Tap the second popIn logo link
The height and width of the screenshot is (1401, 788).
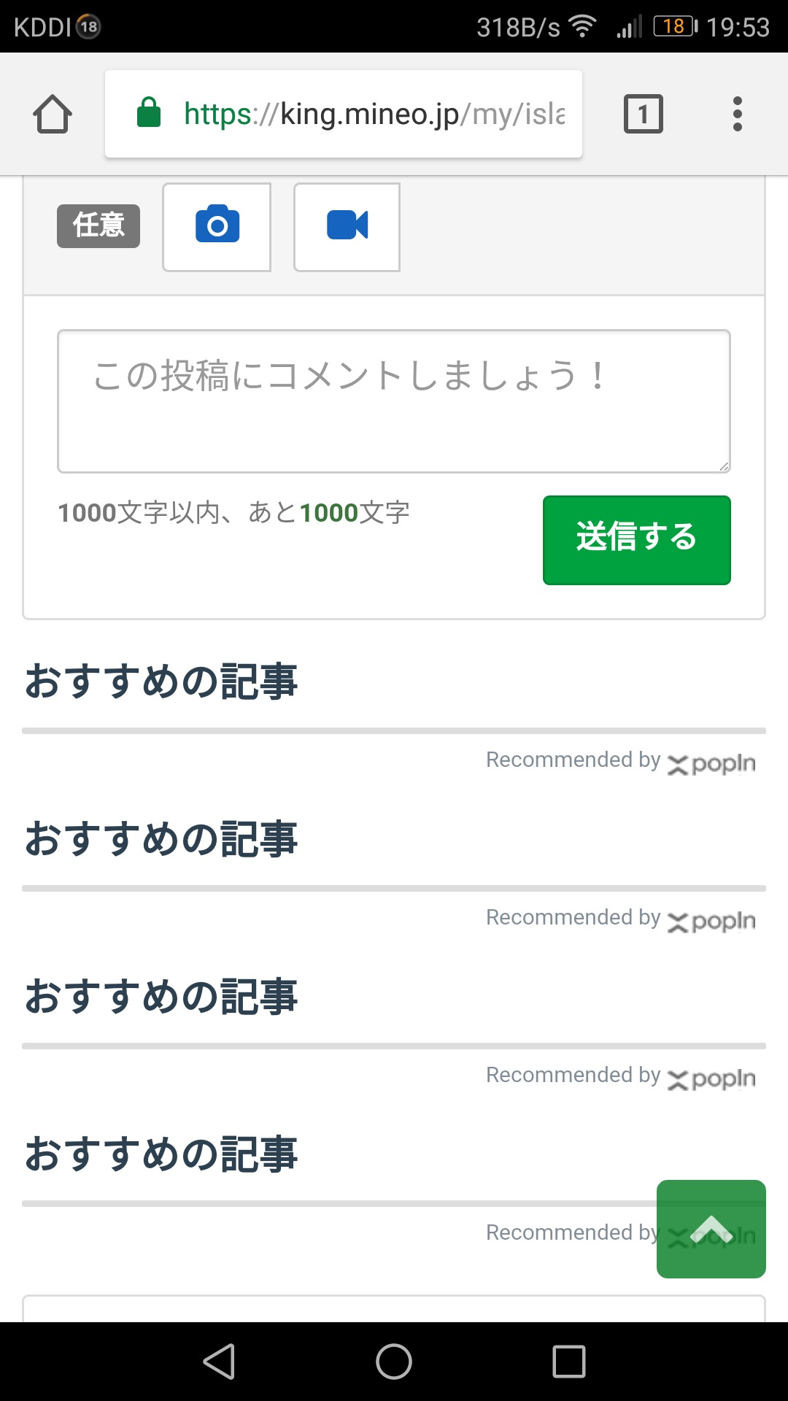711,921
